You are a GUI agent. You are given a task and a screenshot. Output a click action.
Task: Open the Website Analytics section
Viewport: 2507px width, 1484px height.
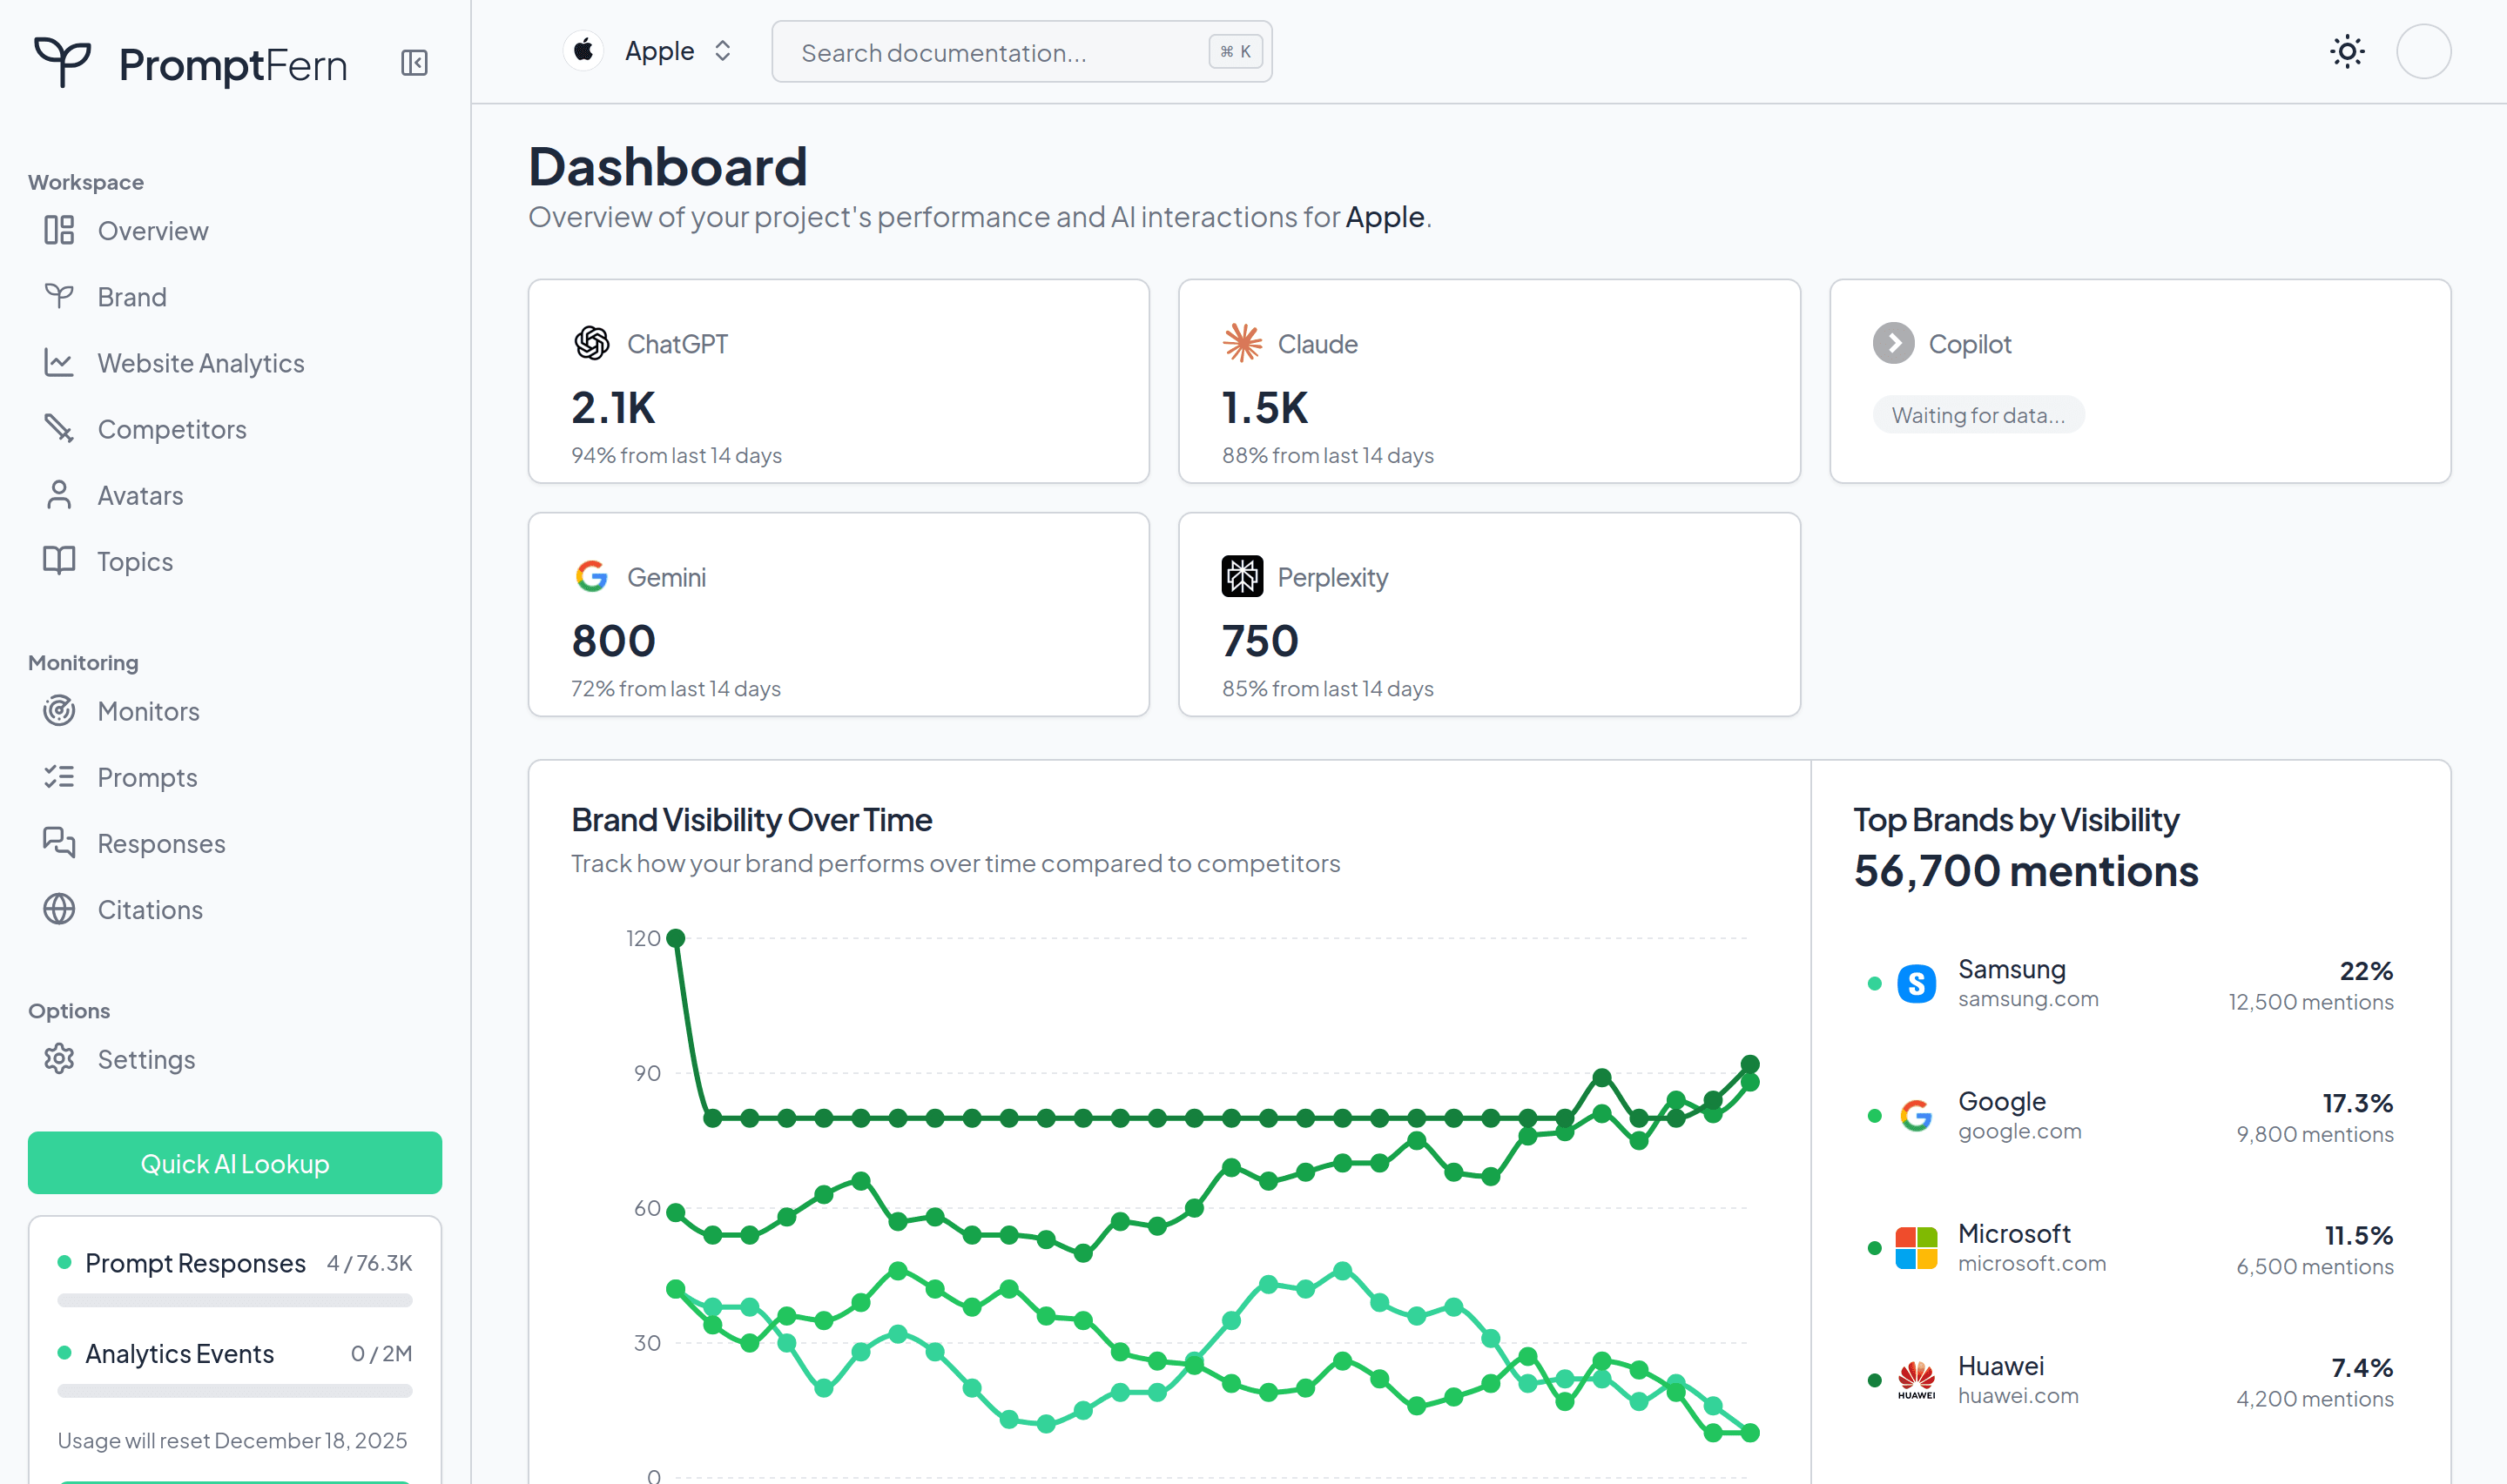(200, 362)
